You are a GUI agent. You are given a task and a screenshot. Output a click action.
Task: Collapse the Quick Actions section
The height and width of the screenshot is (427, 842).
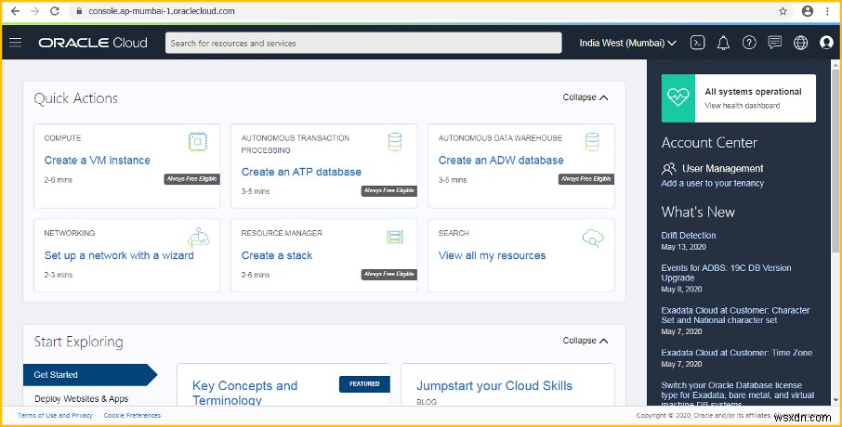(585, 97)
